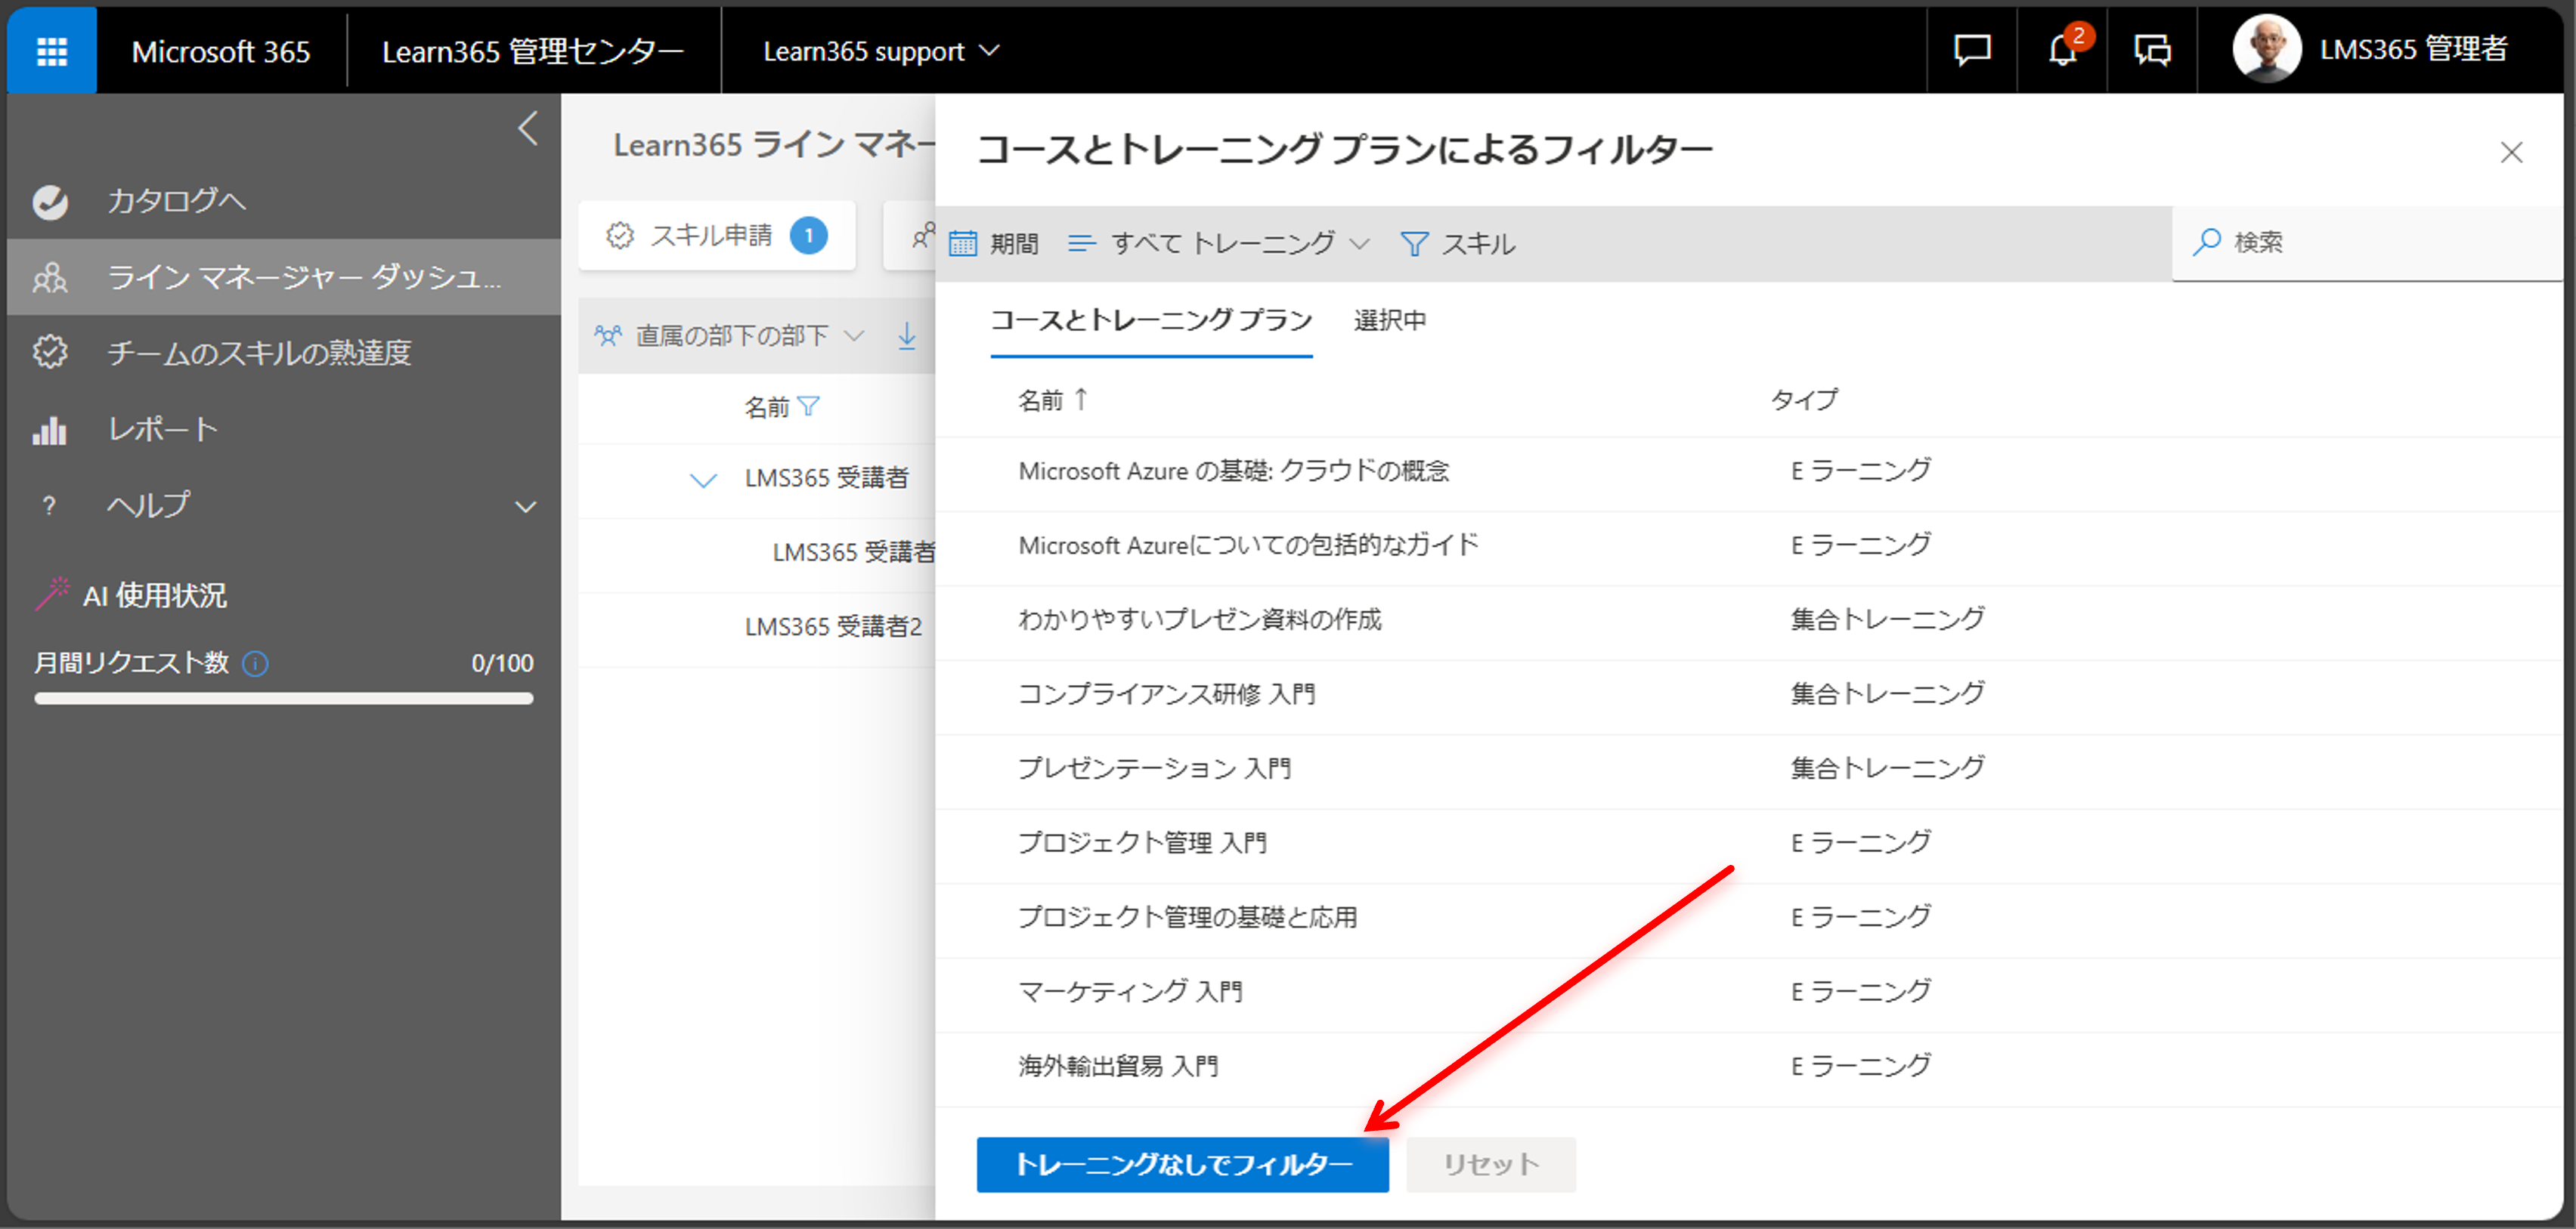The width and height of the screenshot is (2576, 1229).
Task: Click the feedback conversation icon in header
Action: (2152, 50)
